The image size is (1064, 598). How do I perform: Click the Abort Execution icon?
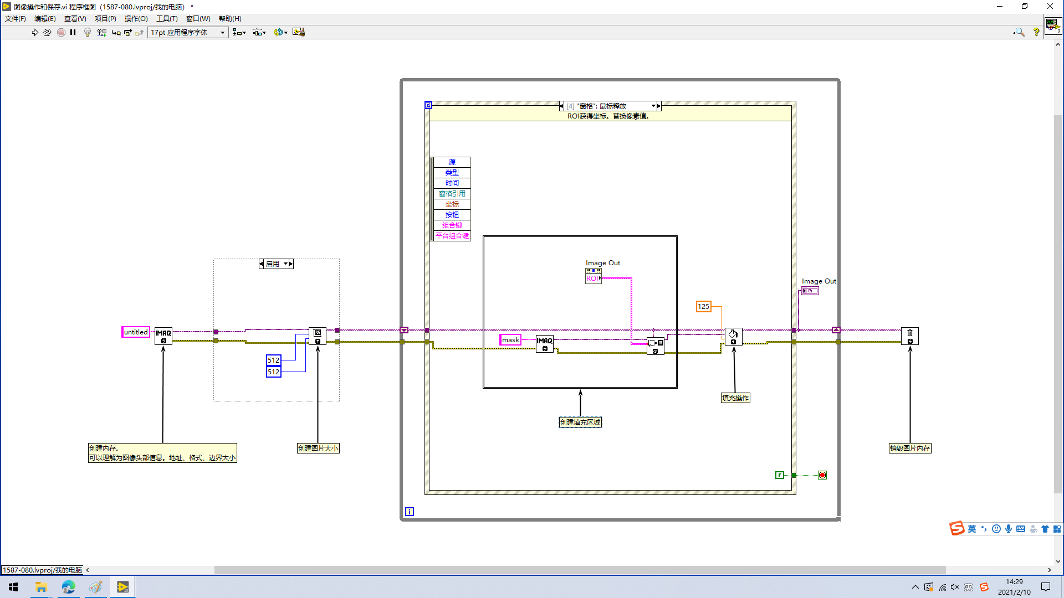pos(61,32)
